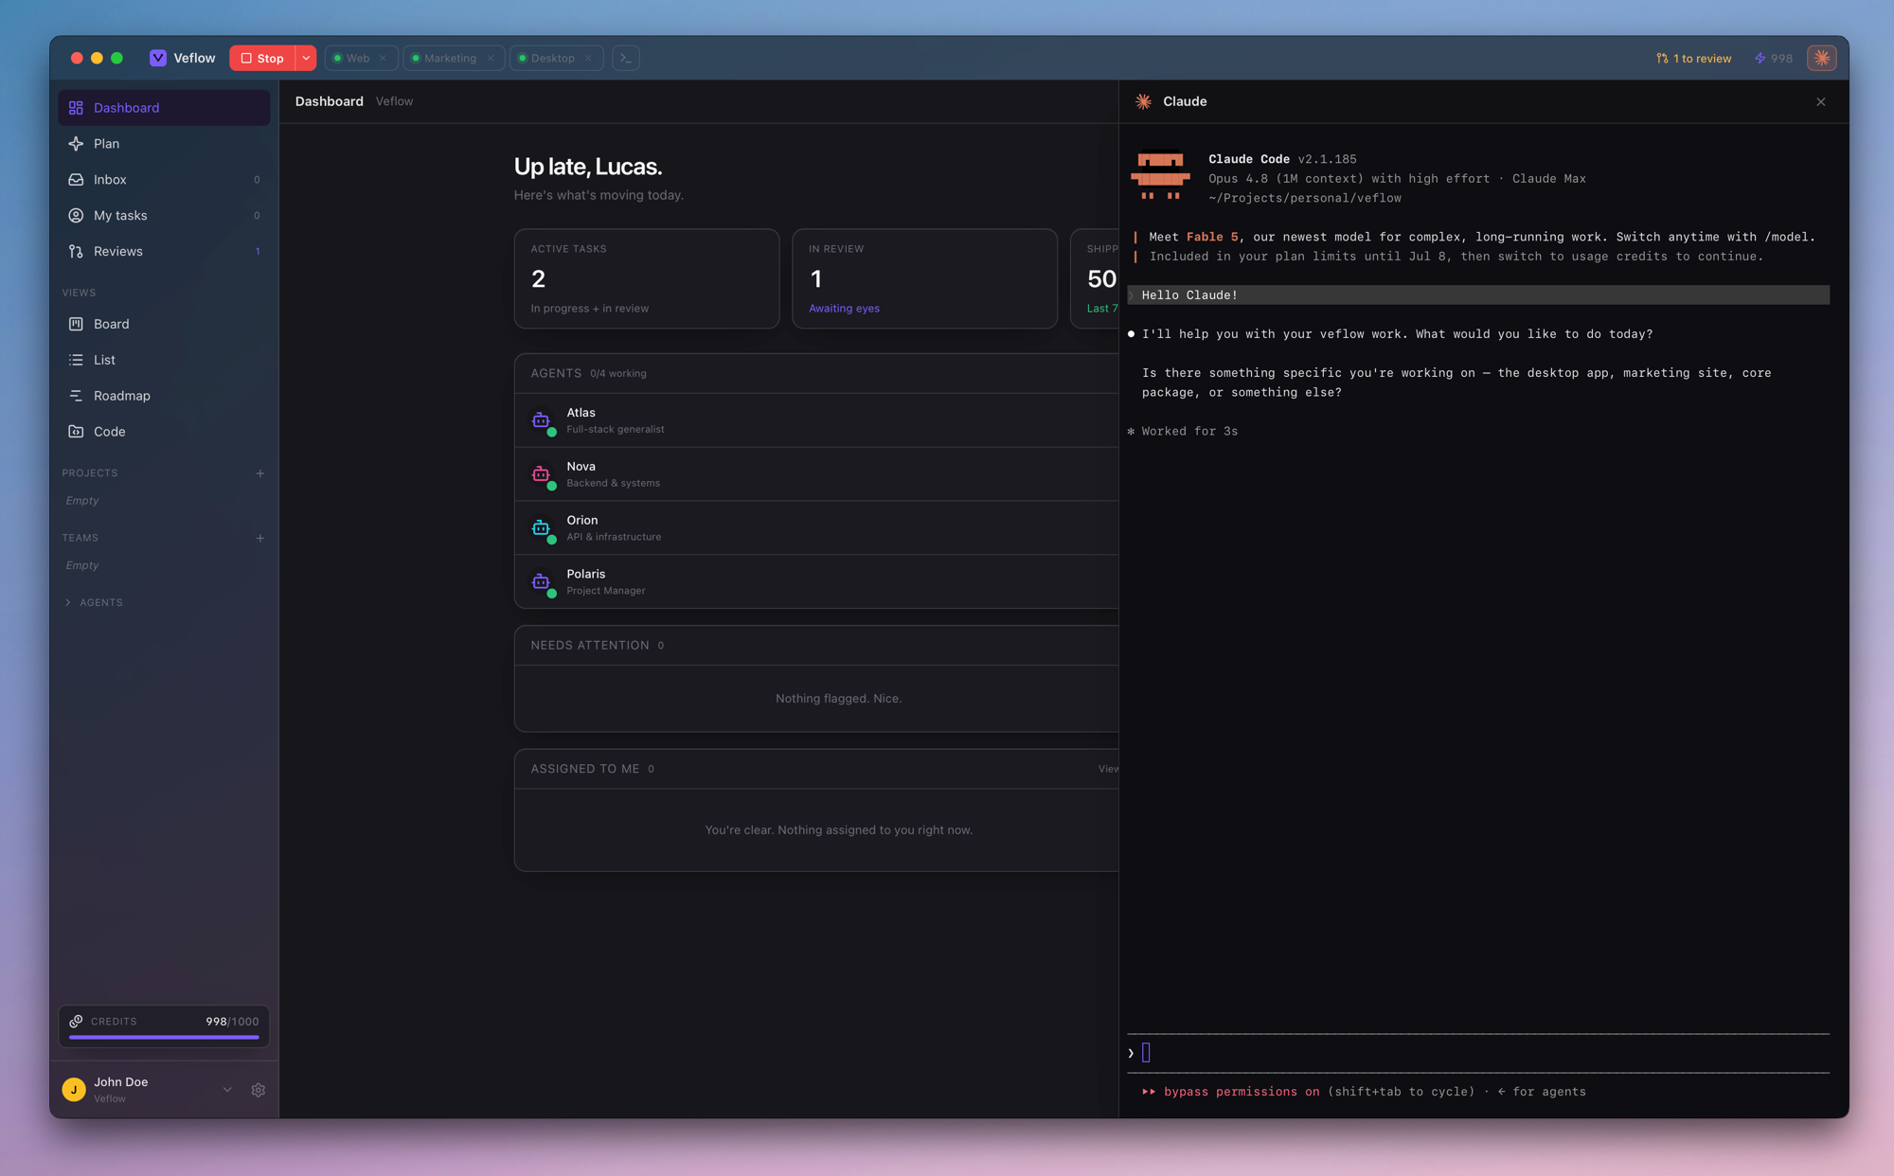Screen dimensions: 1894x1176
Task: Click the credits progress bar
Action: pyautogui.click(x=164, y=1038)
